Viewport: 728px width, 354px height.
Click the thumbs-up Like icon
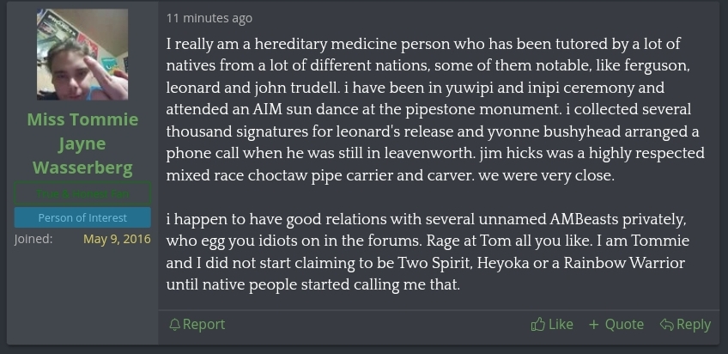point(537,324)
